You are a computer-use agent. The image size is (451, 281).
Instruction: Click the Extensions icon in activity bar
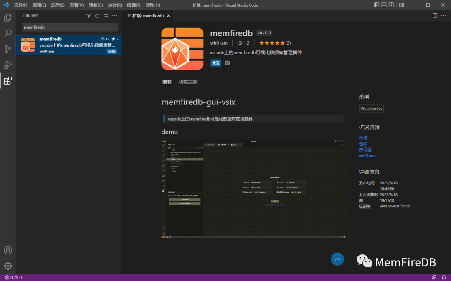8,81
